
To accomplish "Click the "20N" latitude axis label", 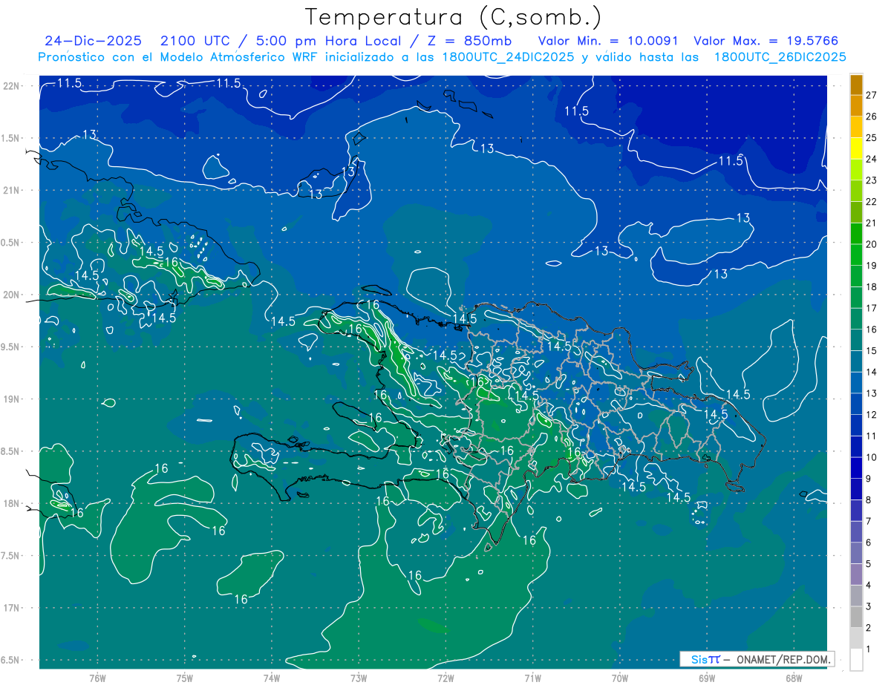I will [x=10, y=295].
